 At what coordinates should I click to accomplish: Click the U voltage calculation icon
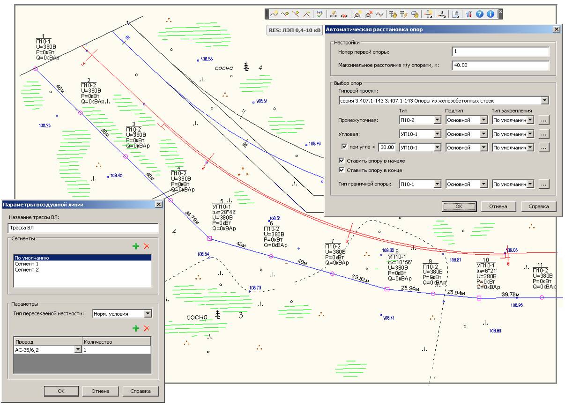pos(442,14)
